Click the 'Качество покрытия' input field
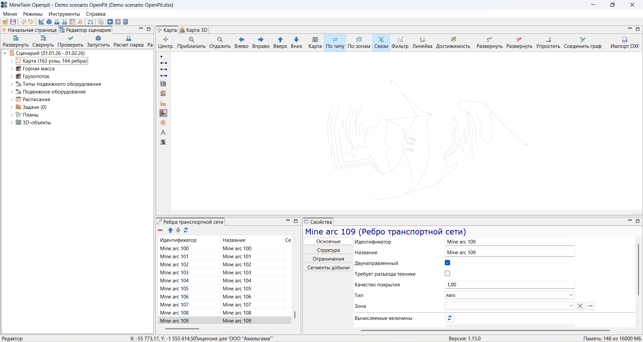The image size is (643, 342). point(510,284)
